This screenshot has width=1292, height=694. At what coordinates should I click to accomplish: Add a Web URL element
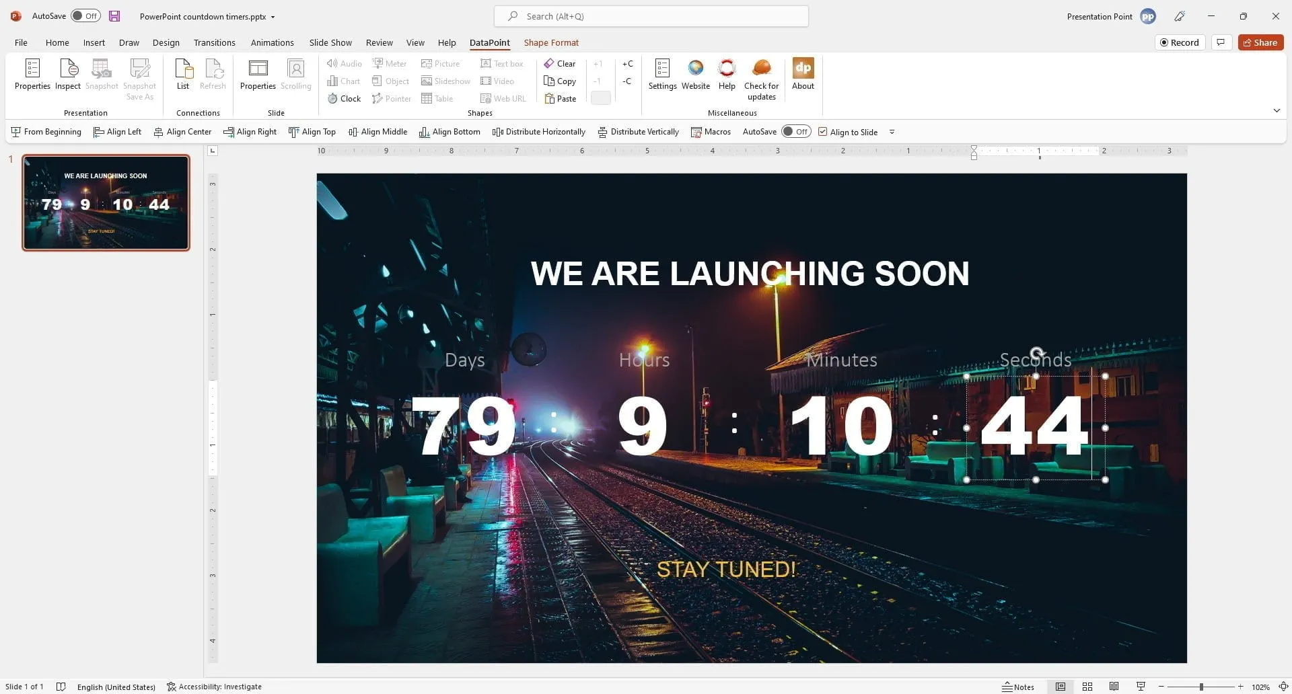[x=503, y=98]
